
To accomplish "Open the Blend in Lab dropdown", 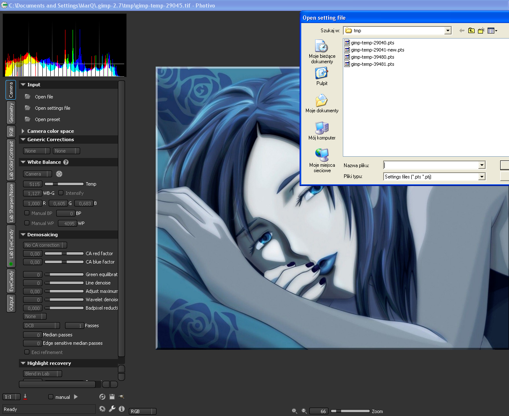I will pyautogui.click(x=42, y=374).
